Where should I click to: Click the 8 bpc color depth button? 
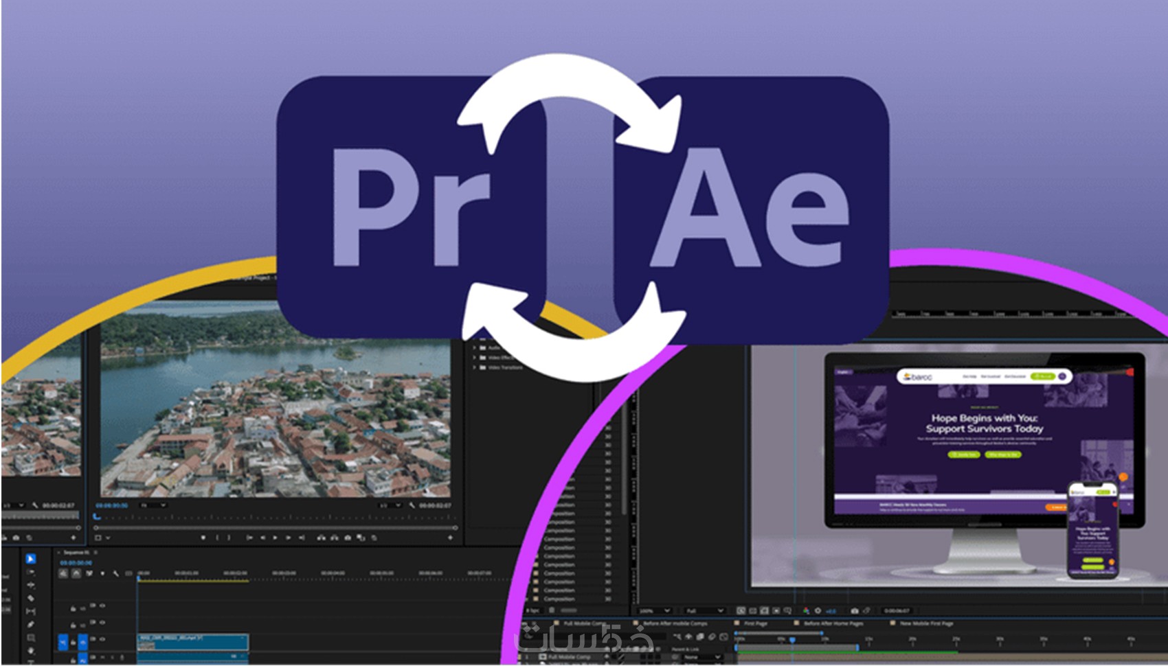[533, 610]
